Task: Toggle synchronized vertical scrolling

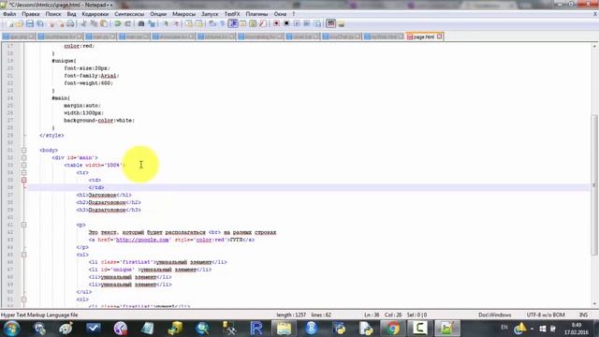Action: click(189, 23)
